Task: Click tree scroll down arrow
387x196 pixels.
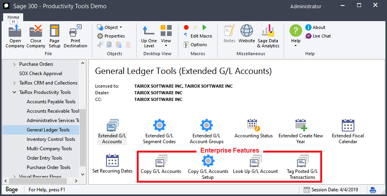Action: pos(83,174)
